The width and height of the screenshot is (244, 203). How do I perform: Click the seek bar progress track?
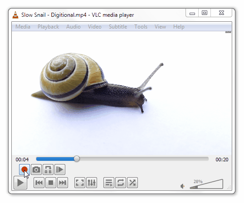pos(122,159)
